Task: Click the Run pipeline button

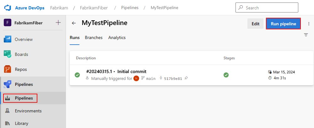Action: point(283,24)
